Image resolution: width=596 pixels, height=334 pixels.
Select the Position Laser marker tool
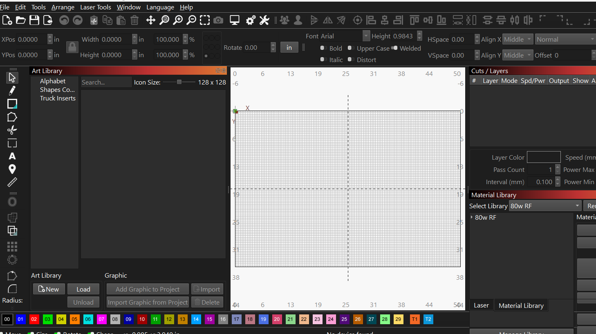coord(12,169)
